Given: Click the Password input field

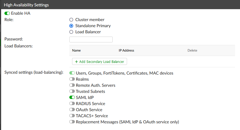Looking at the screenshot, I should (91, 40).
